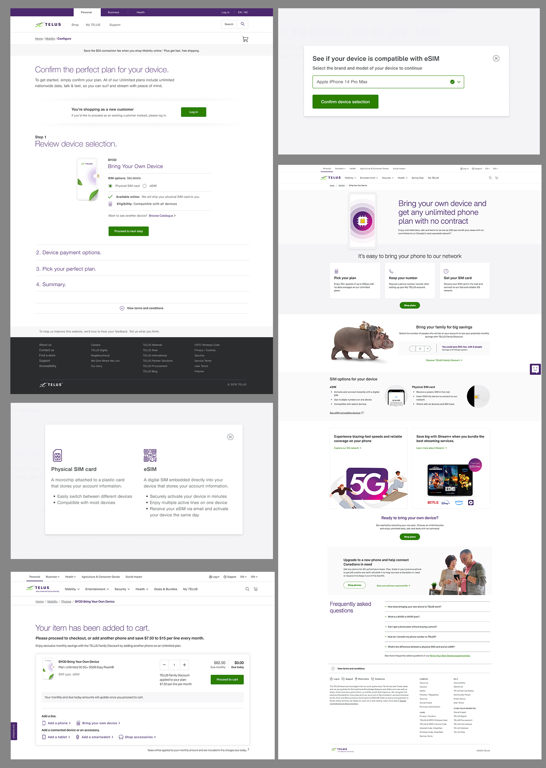Open the purple chat assistant smiley icon
546x768 pixels.
(535, 369)
